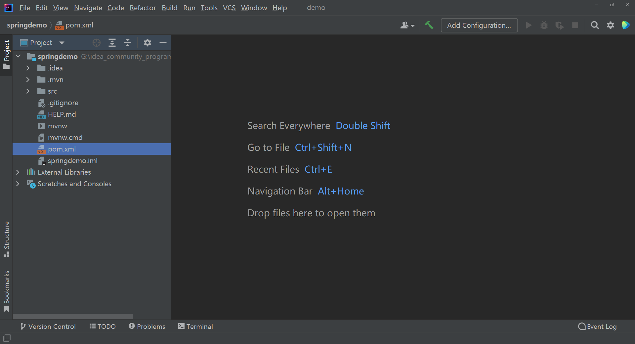Click the Debug bug icon

pos(544,25)
